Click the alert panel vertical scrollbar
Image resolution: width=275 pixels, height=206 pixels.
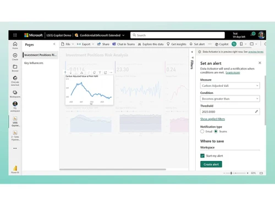click(x=265, y=101)
